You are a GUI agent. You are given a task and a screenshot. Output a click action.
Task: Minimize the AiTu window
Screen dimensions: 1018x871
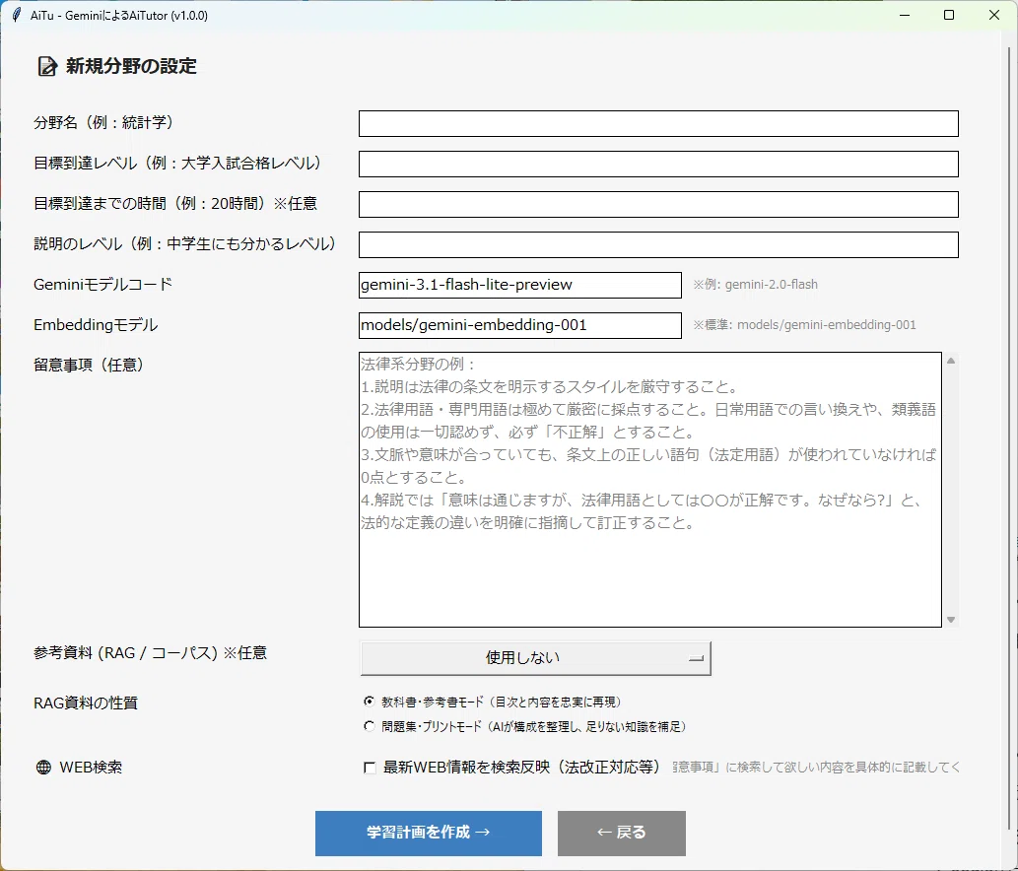(x=904, y=15)
